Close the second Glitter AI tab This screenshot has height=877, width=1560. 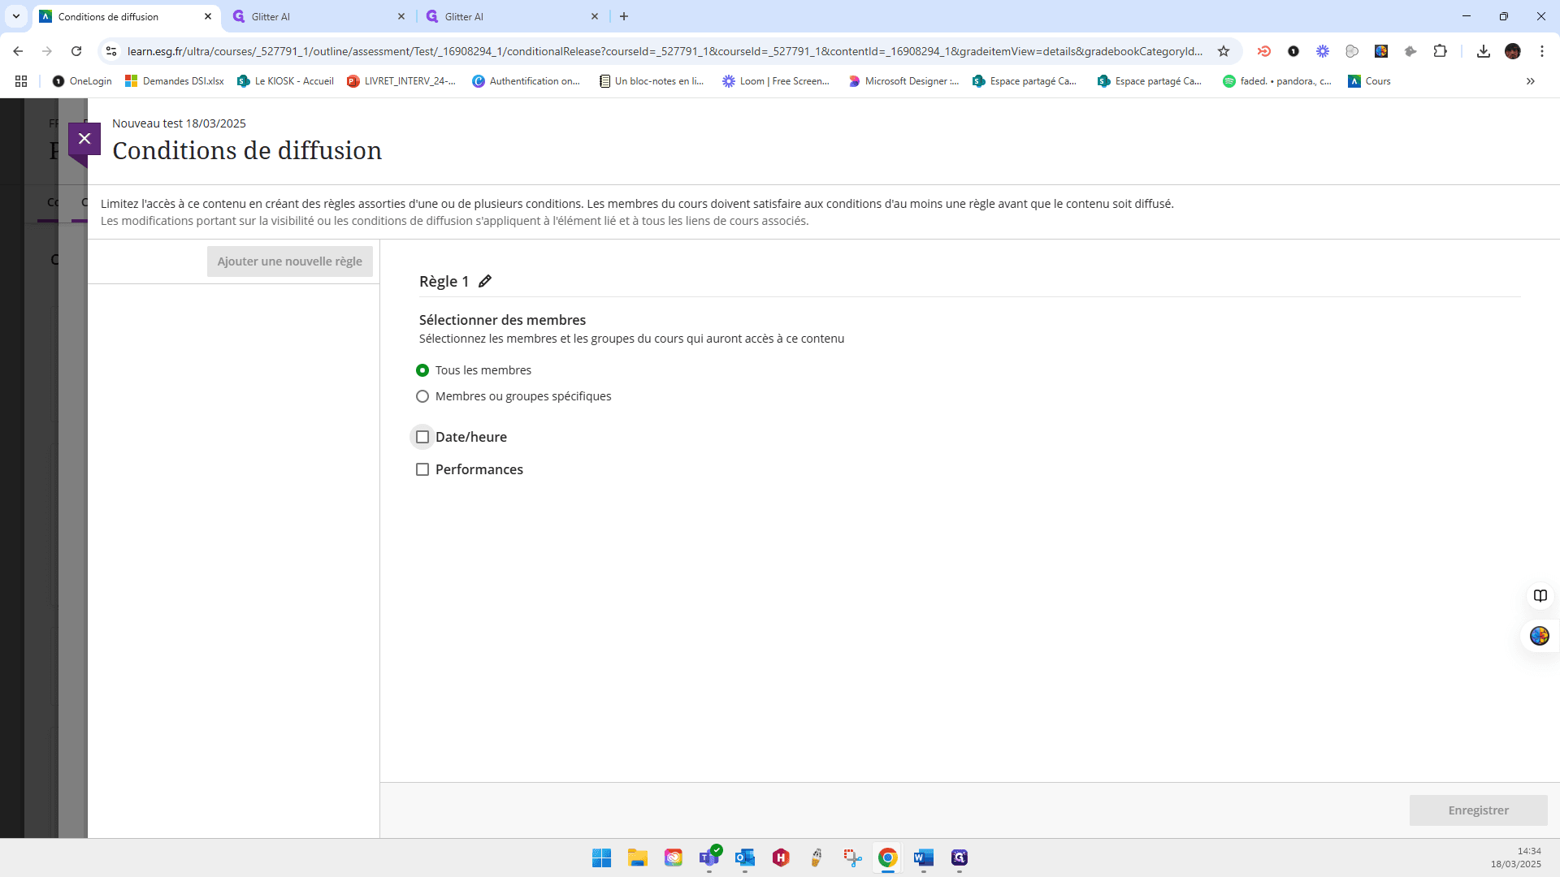[x=595, y=16]
